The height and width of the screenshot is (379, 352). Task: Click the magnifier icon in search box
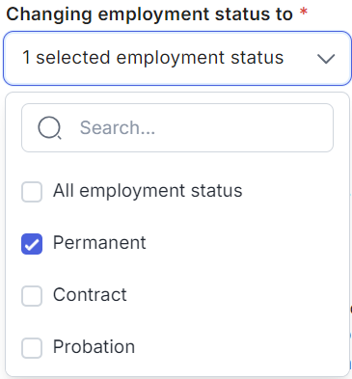pyautogui.click(x=49, y=127)
